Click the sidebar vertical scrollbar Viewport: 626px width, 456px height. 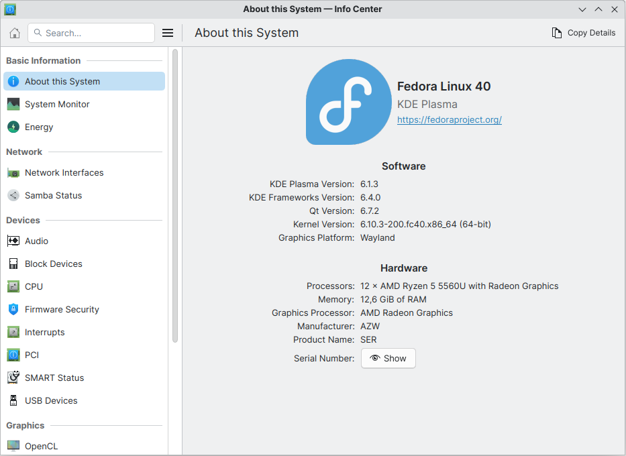[175, 196]
